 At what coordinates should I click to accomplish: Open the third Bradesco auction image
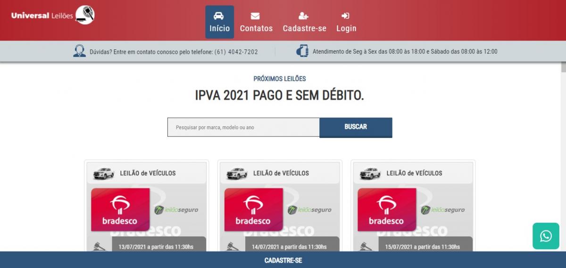click(x=387, y=210)
